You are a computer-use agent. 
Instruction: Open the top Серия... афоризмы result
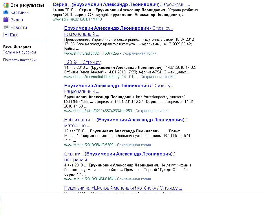pyautogui.click(x=121, y=5)
